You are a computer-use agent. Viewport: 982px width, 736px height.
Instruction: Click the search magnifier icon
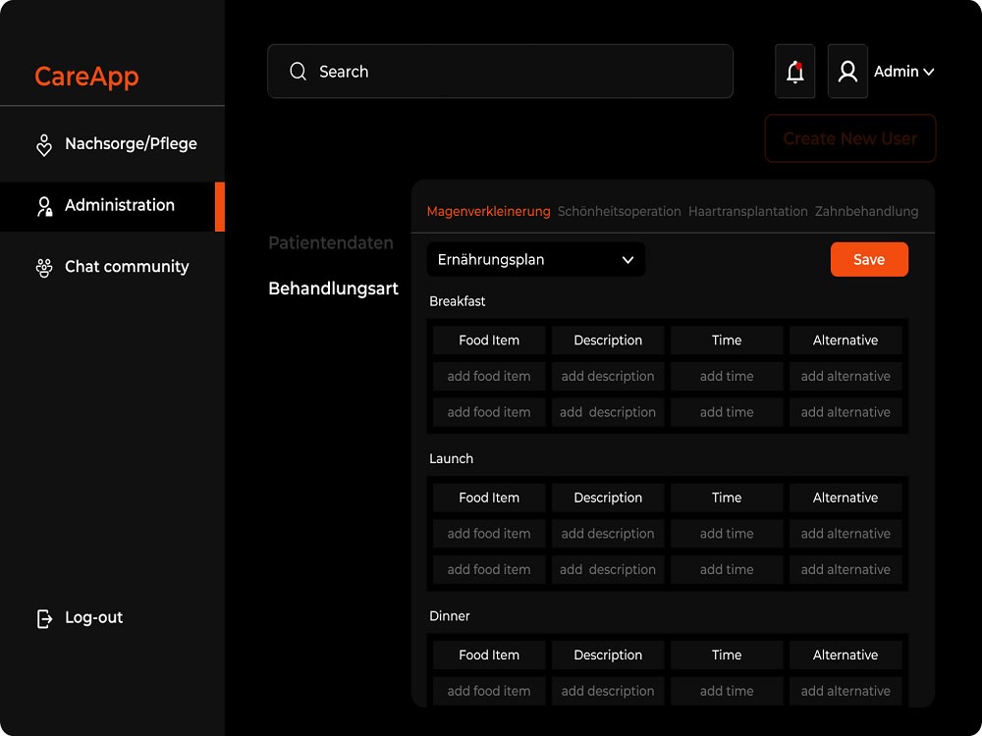[x=299, y=72]
